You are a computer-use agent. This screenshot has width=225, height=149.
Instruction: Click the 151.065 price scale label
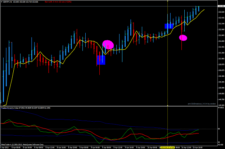(221, 59)
